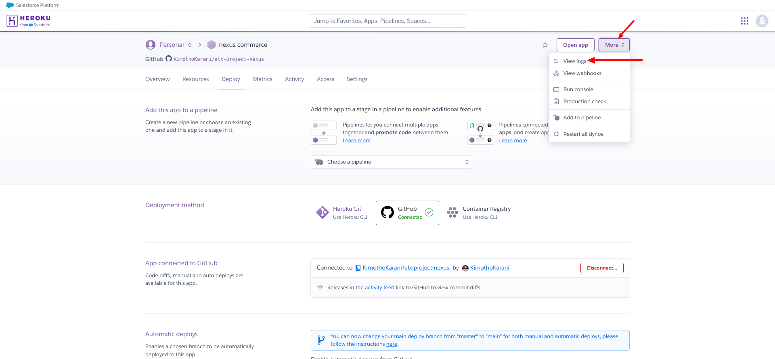Viewport: 775px width, 359px height.
Task: Select Add to pipeline... menu entry
Action: [x=589, y=118]
